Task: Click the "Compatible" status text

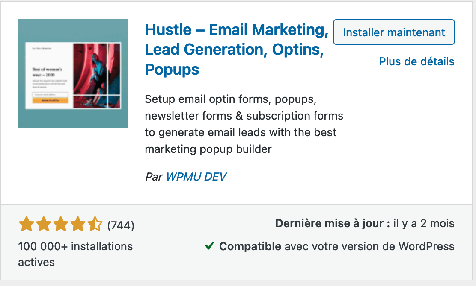Action: (x=250, y=246)
